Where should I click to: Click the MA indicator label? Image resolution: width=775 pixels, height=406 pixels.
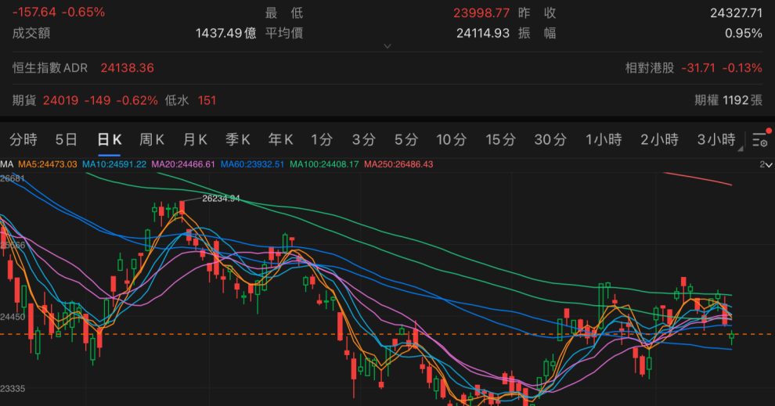(7, 164)
